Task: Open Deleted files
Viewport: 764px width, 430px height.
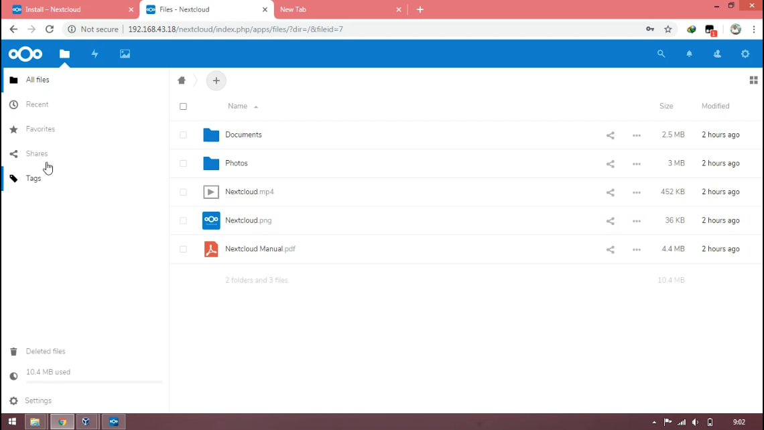Action: pyautogui.click(x=45, y=351)
